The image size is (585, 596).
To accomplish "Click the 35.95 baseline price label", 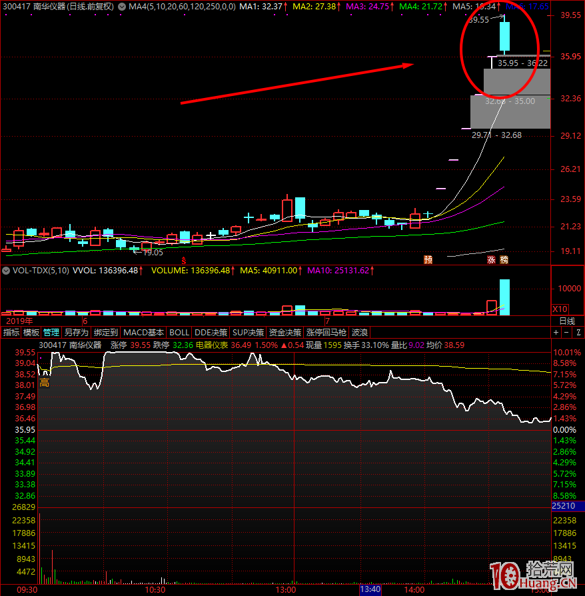I will coord(25,430).
